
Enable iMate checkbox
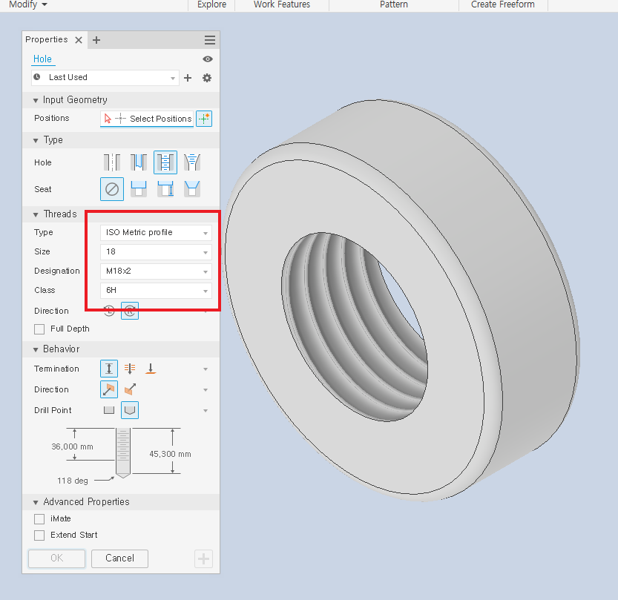39,519
